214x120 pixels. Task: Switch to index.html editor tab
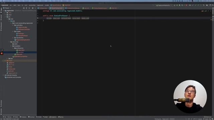[114, 8]
